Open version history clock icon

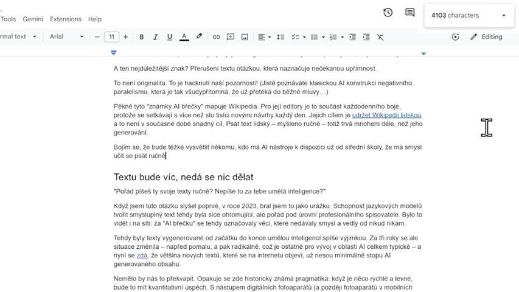click(x=388, y=13)
